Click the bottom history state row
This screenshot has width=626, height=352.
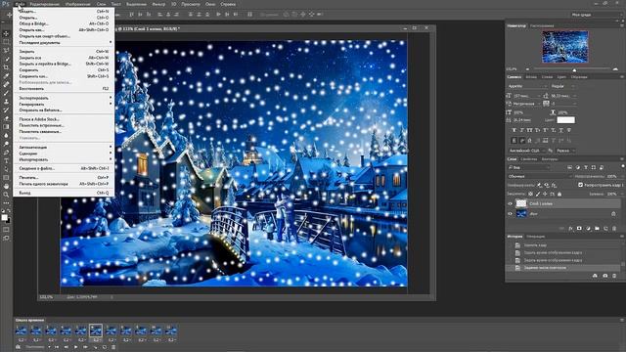(563, 268)
